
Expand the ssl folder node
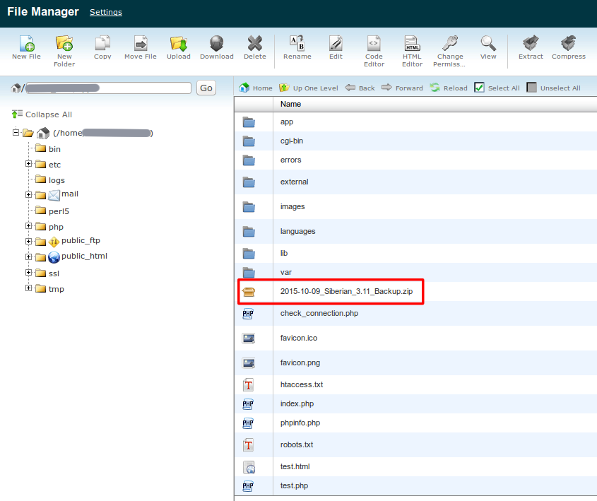pos(28,273)
